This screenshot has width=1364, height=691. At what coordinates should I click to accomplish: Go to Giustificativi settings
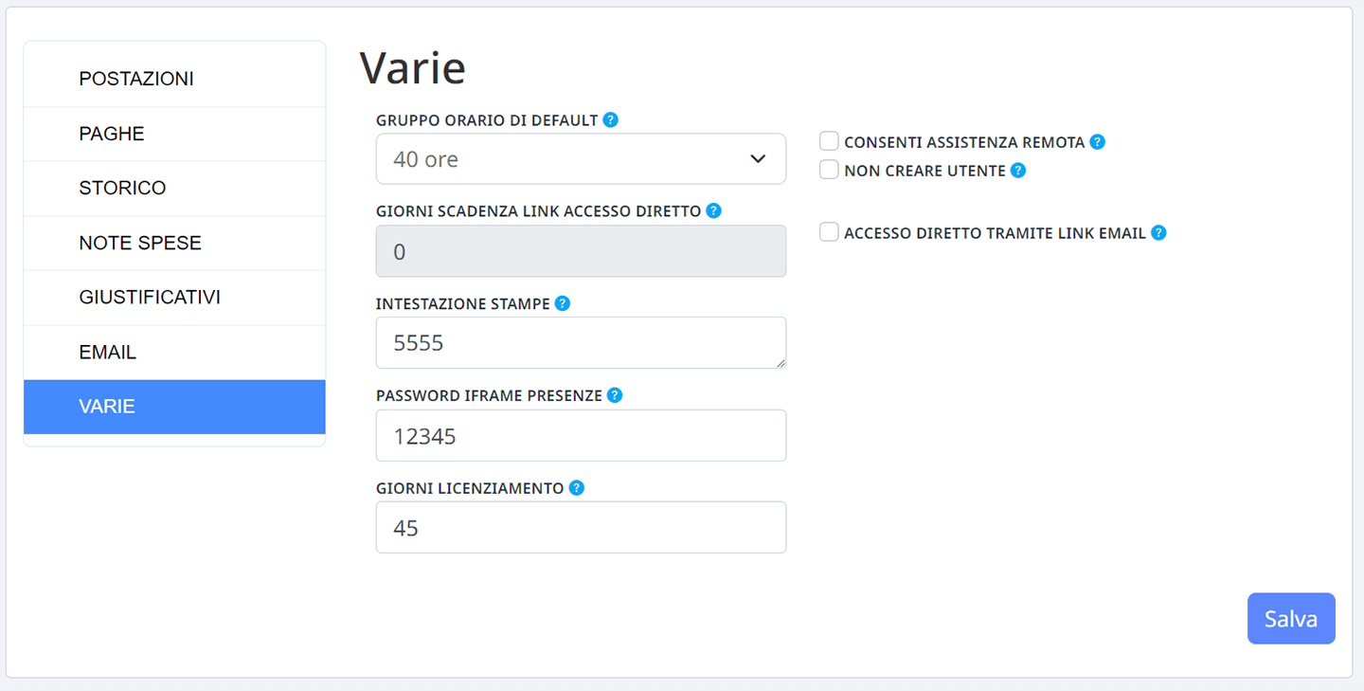174,298
